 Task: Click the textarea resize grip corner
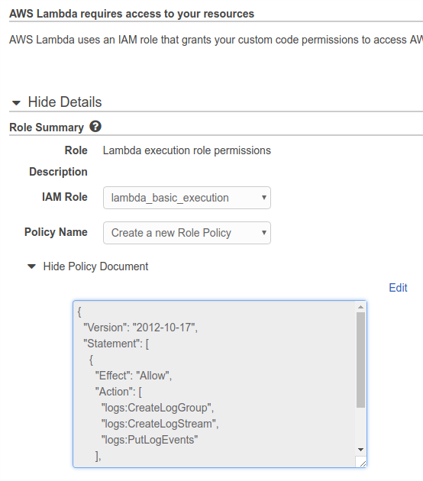pyautogui.click(x=363, y=463)
